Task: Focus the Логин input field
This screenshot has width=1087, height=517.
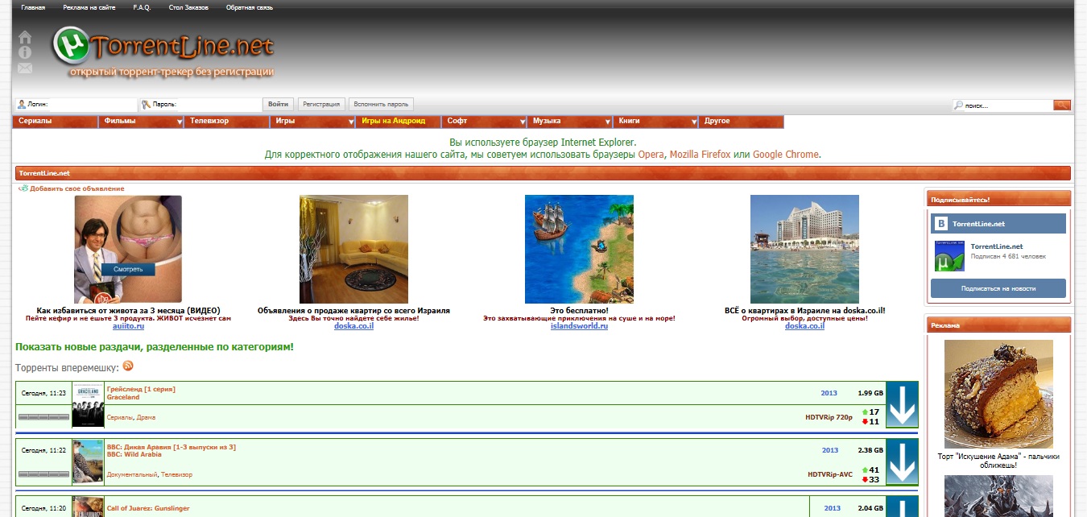Action: click(x=76, y=105)
